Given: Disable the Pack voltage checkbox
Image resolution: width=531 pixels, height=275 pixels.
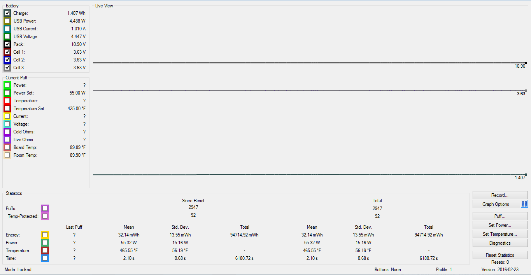Looking at the screenshot, I should tap(7, 44).
